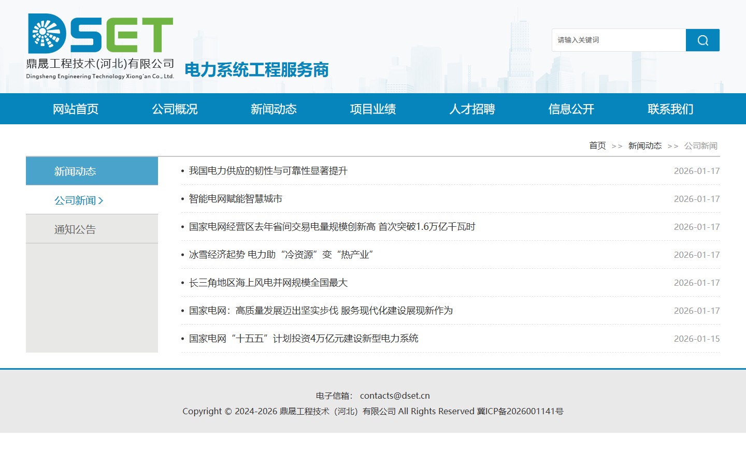
Task: Select 公司新闻 in the sidebar
Action: coord(92,200)
